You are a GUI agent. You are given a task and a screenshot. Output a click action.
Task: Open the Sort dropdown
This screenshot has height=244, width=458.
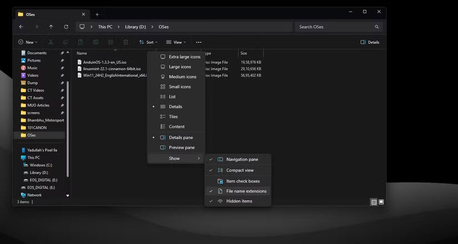pos(148,42)
